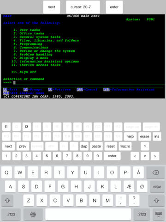Tap the retur key
The width and height of the screenshot is (166, 222).
pos(157,186)
